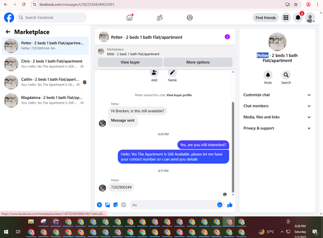
Task: Click the site information icon in the address bar
Action: click(35, 5)
